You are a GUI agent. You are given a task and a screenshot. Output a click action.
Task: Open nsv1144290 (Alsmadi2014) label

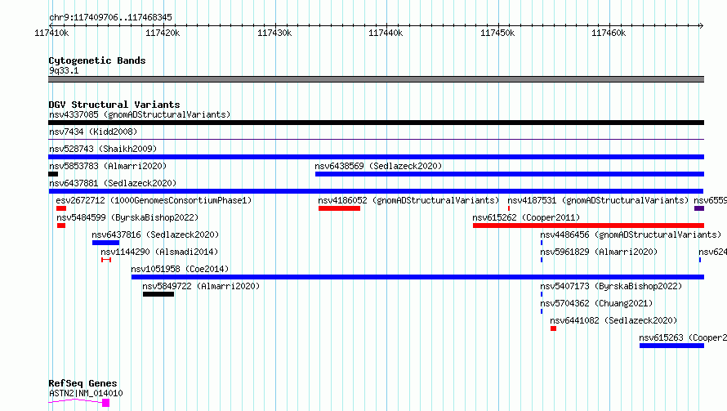point(159,252)
